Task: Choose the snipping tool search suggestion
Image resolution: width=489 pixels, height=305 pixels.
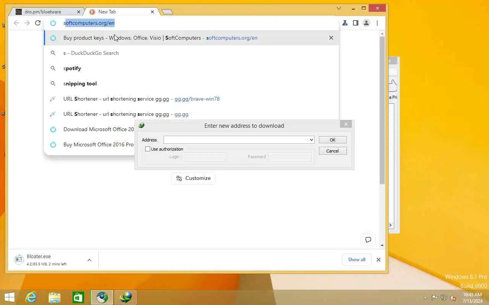Action: click(191, 83)
